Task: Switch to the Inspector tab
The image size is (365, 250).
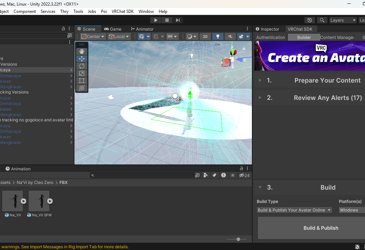Action: point(268,29)
